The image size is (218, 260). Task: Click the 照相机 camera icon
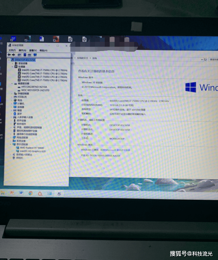pyautogui.click(x=14, y=158)
